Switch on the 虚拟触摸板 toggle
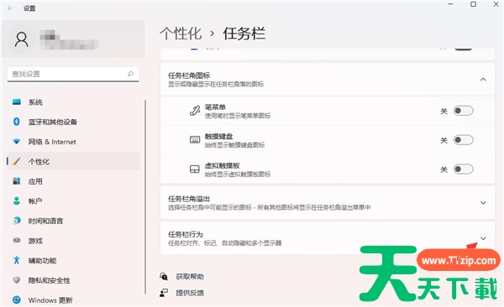This screenshot has height=307, width=504. (x=463, y=169)
